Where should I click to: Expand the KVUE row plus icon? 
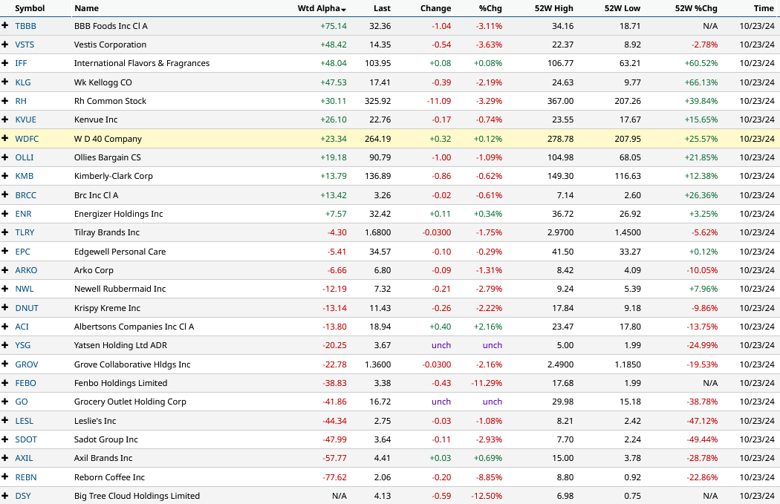pos(5,120)
